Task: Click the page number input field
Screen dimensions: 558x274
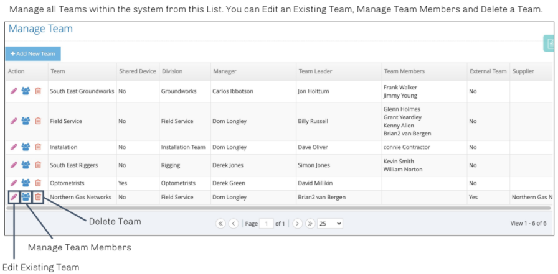Action: (x=267, y=224)
